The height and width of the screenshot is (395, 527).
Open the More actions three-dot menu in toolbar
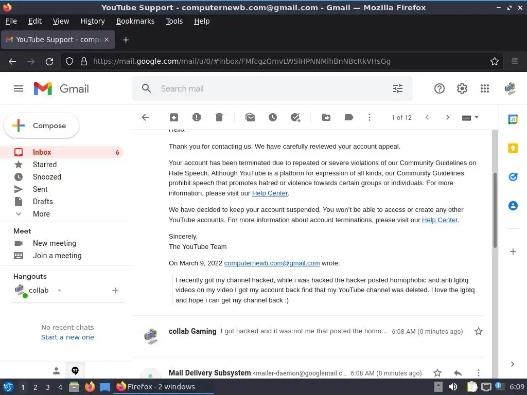coord(370,117)
